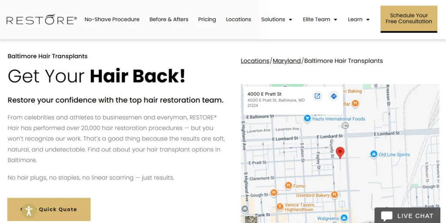Open Live Chat text button

coord(415,216)
